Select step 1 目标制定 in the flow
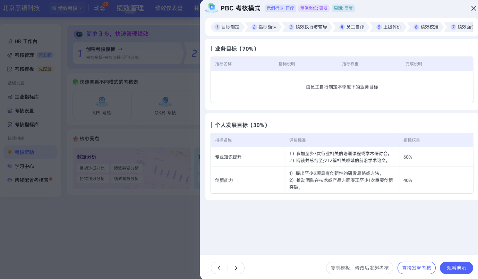This screenshot has height=279, width=478. click(227, 27)
